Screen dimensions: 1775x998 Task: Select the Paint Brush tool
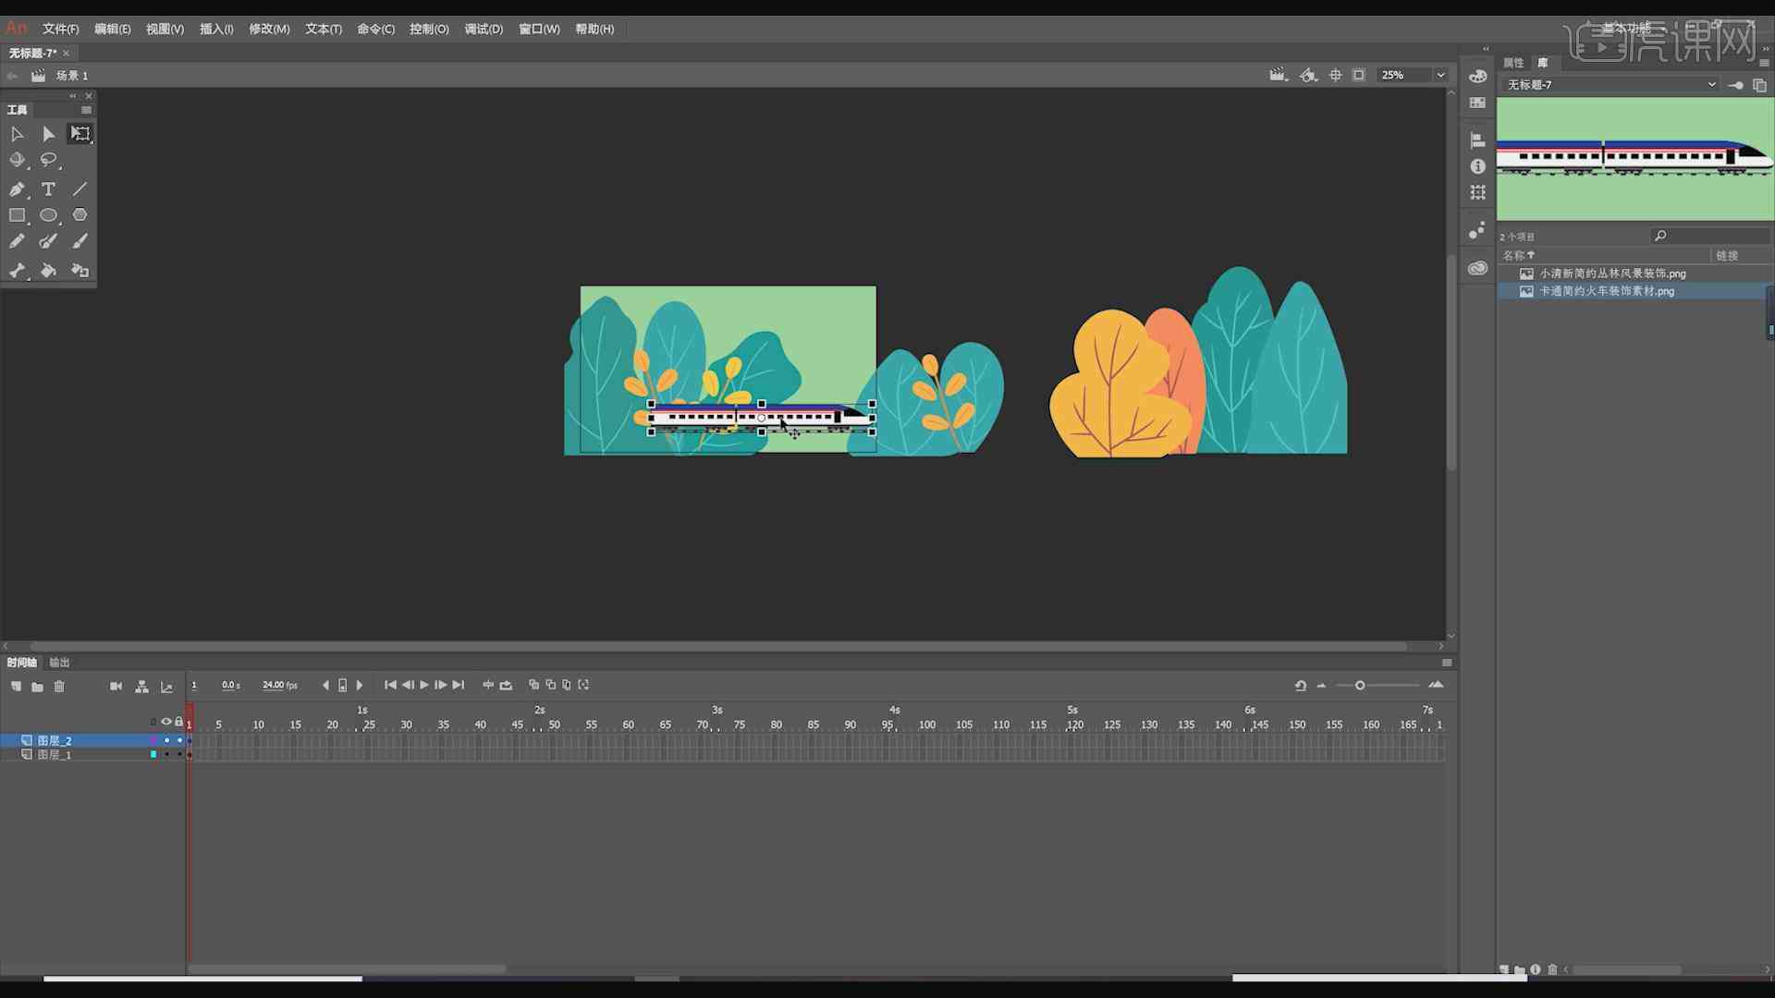click(x=48, y=241)
